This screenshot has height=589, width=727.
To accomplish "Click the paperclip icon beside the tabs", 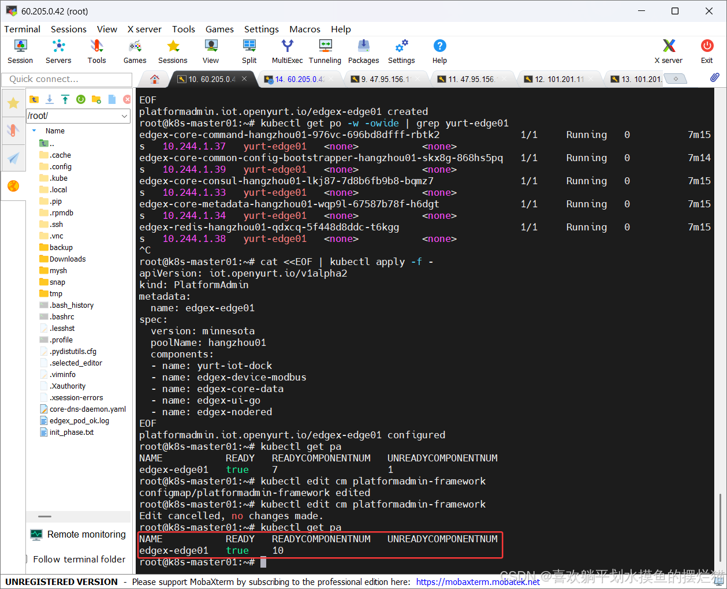I will tap(715, 77).
